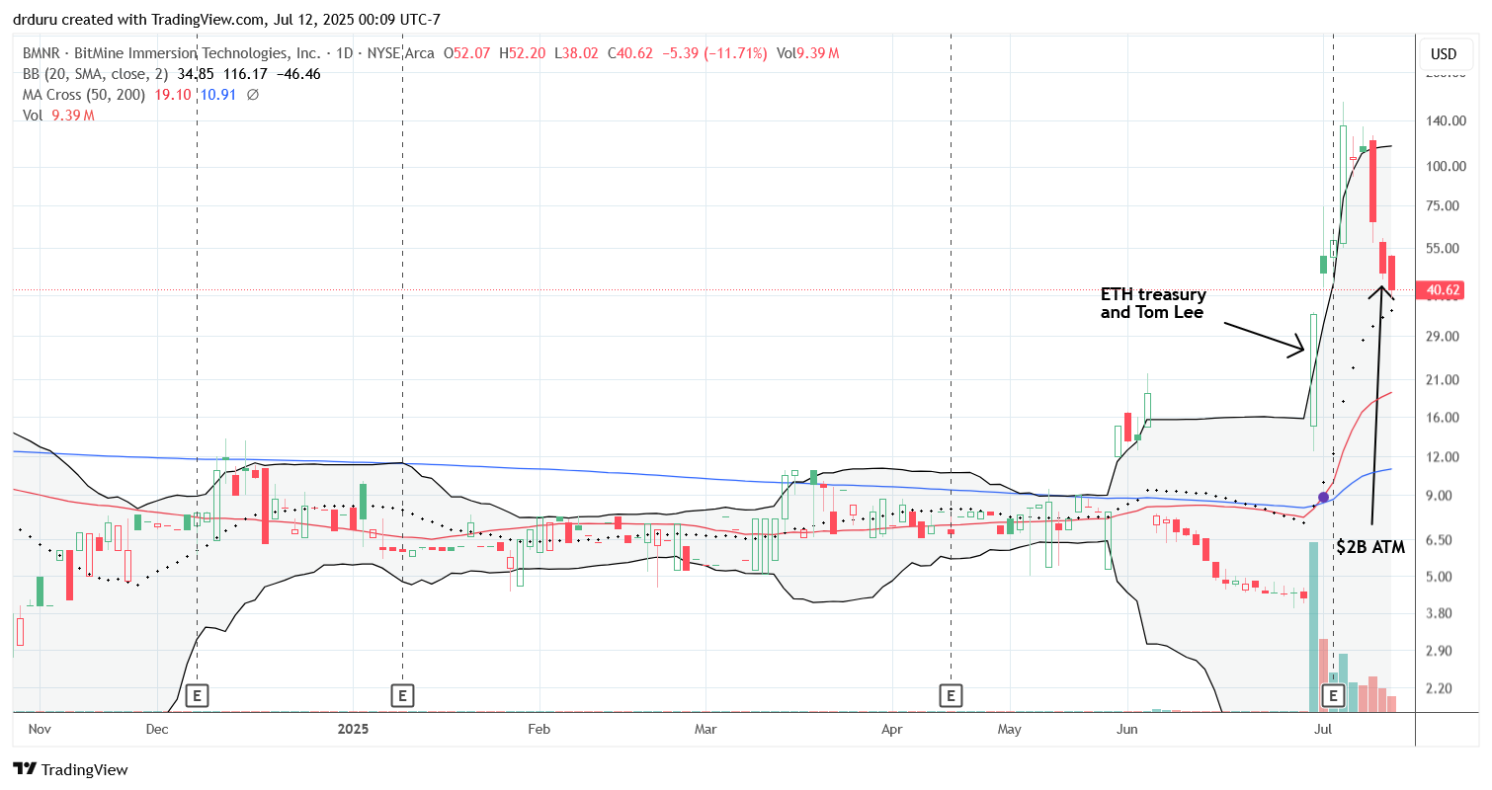Click the July earnings "E" marker
1492x790 pixels.
point(1332,695)
